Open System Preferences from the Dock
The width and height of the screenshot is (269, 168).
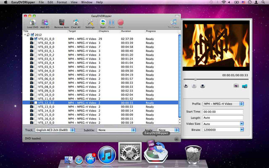coord(130,152)
